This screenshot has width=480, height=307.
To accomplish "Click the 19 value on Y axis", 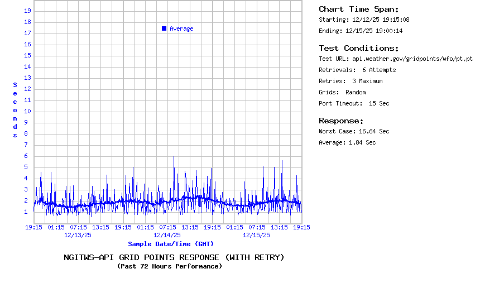I will 27,11.
